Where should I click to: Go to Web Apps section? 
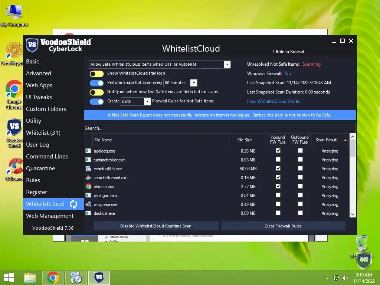(39, 85)
